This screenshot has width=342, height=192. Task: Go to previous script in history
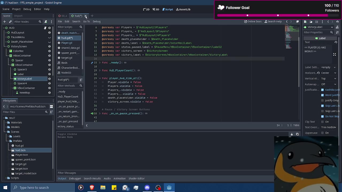pyautogui.click(x=287, y=22)
